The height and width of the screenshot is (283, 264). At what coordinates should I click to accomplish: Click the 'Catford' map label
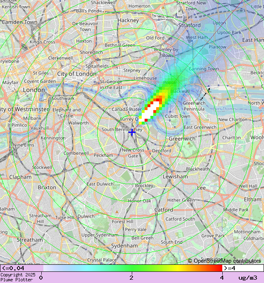coord(164,210)
